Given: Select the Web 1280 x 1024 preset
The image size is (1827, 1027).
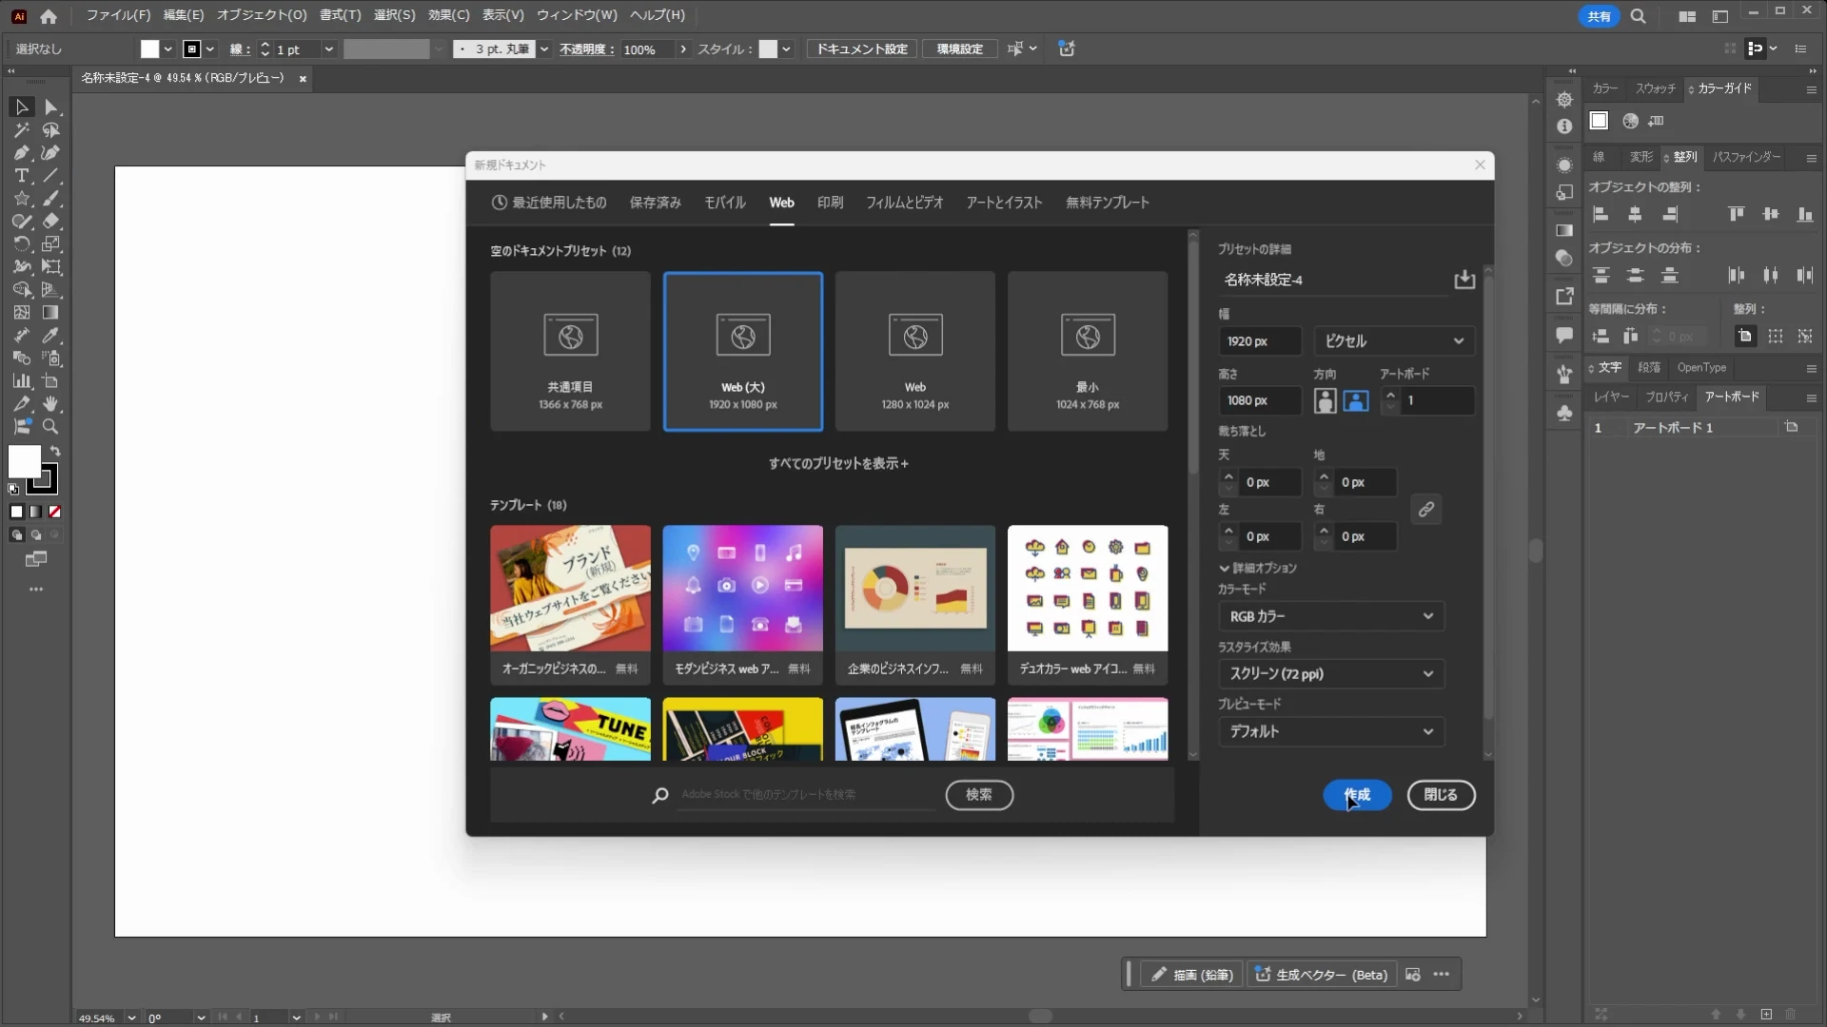Looking at the screenshot, I should pos(915,352).
